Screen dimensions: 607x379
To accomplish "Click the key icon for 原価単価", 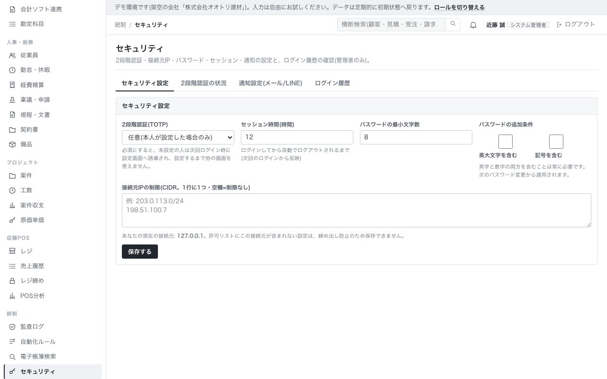I will [12, 220].
